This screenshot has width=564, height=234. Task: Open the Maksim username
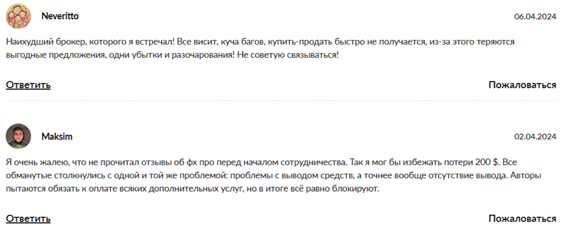tap(57, 137)
